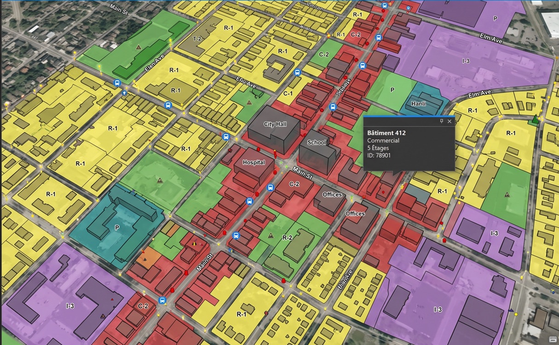Screen dimensions: 559x345
Task: Select the 5 Étages text in popup
Action: [x=378, y=148]
